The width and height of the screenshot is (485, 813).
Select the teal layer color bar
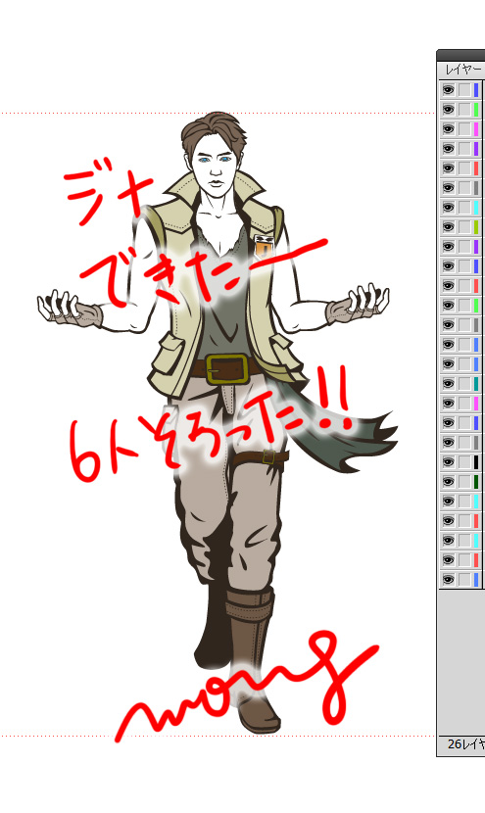pyautogui.click(x=476, y=384)
